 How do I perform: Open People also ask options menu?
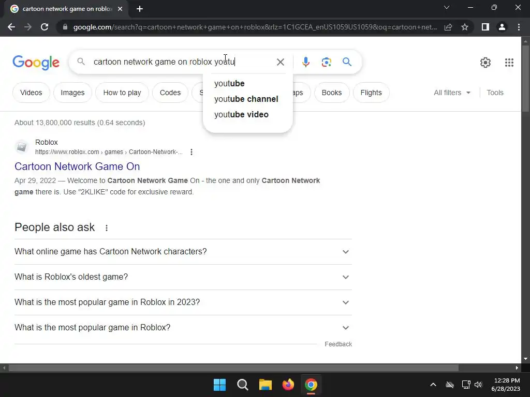107,228
